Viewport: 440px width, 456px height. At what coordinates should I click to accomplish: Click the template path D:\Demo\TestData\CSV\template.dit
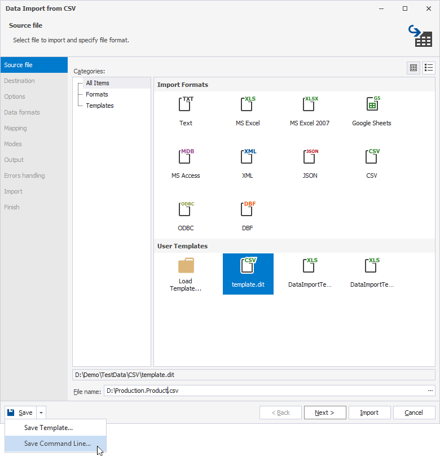[x=253, y=375]
